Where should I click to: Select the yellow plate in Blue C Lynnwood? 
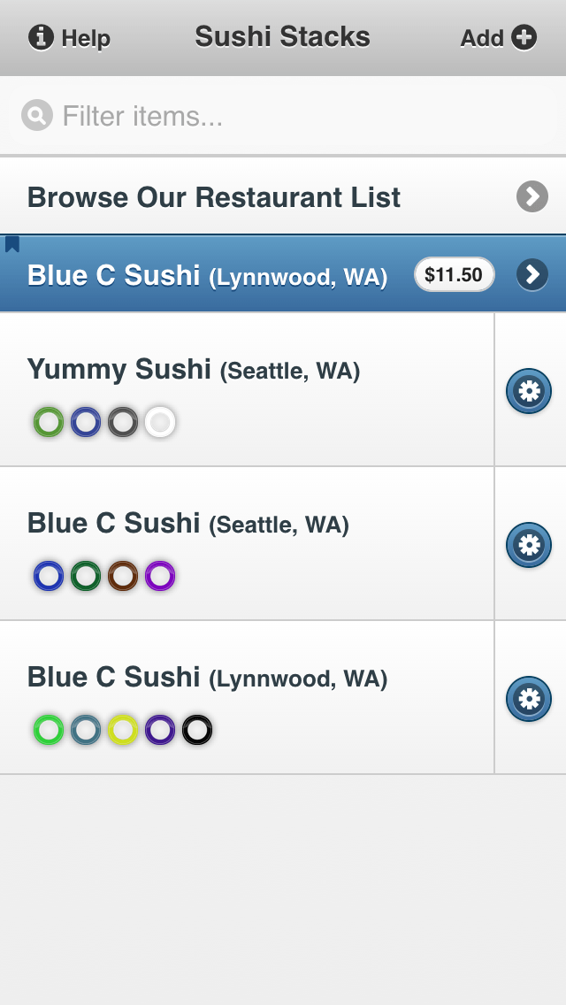123,731
